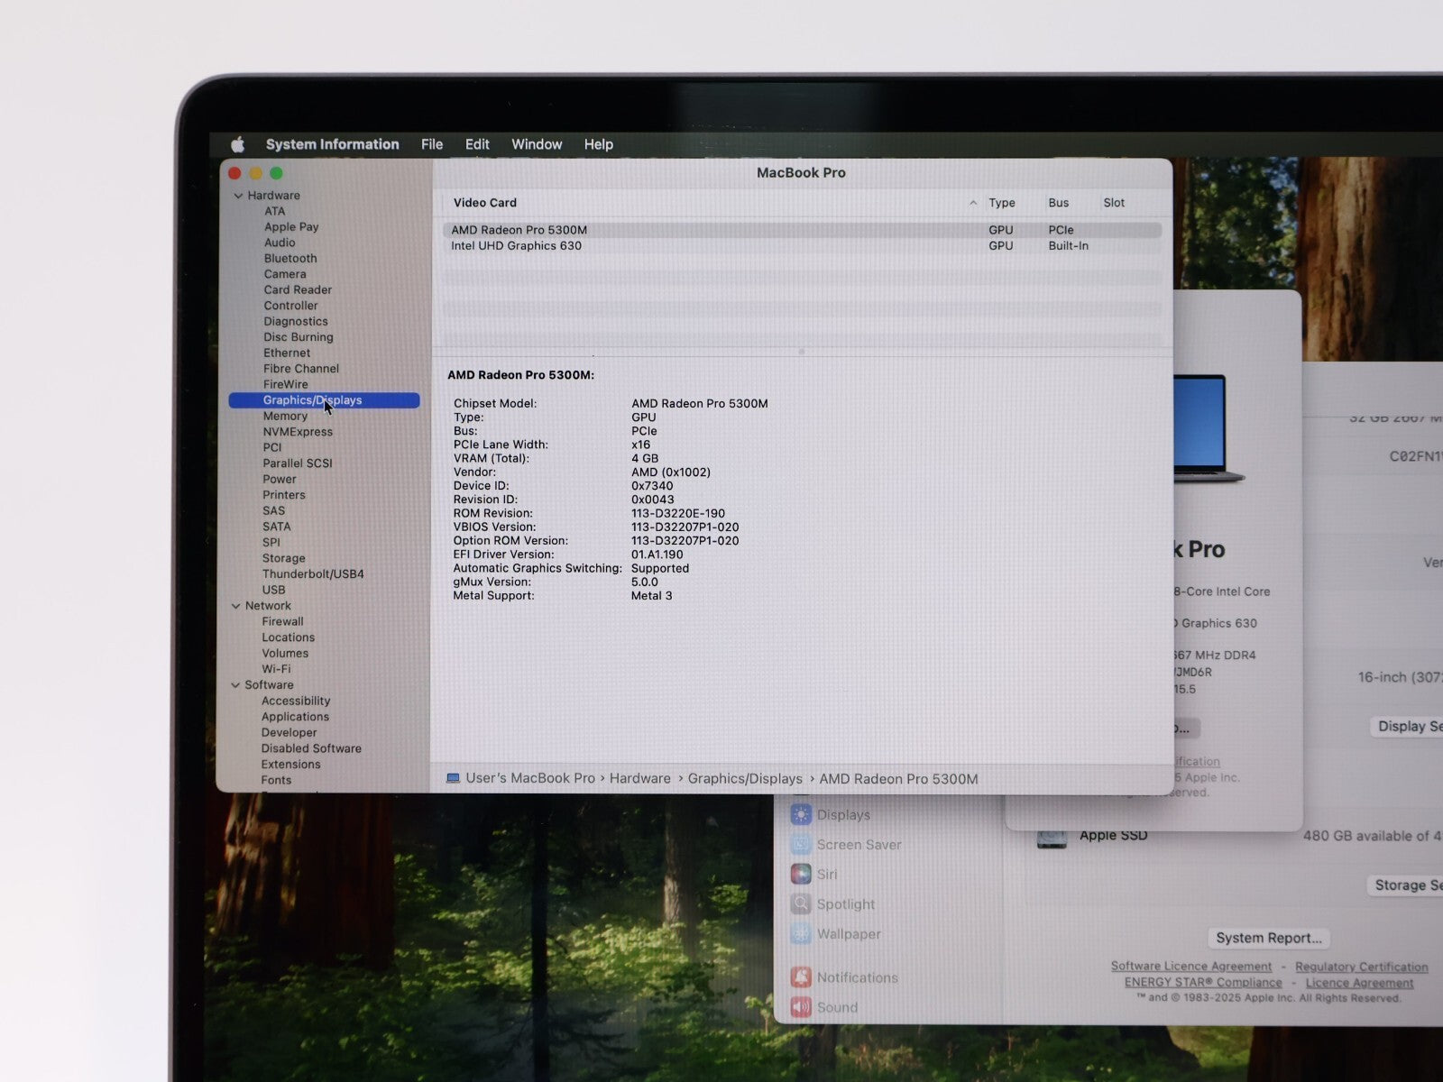Select PCI in the sidebar
The width and height of the screenshot is (1443, 1082).
tap(272, 447)
